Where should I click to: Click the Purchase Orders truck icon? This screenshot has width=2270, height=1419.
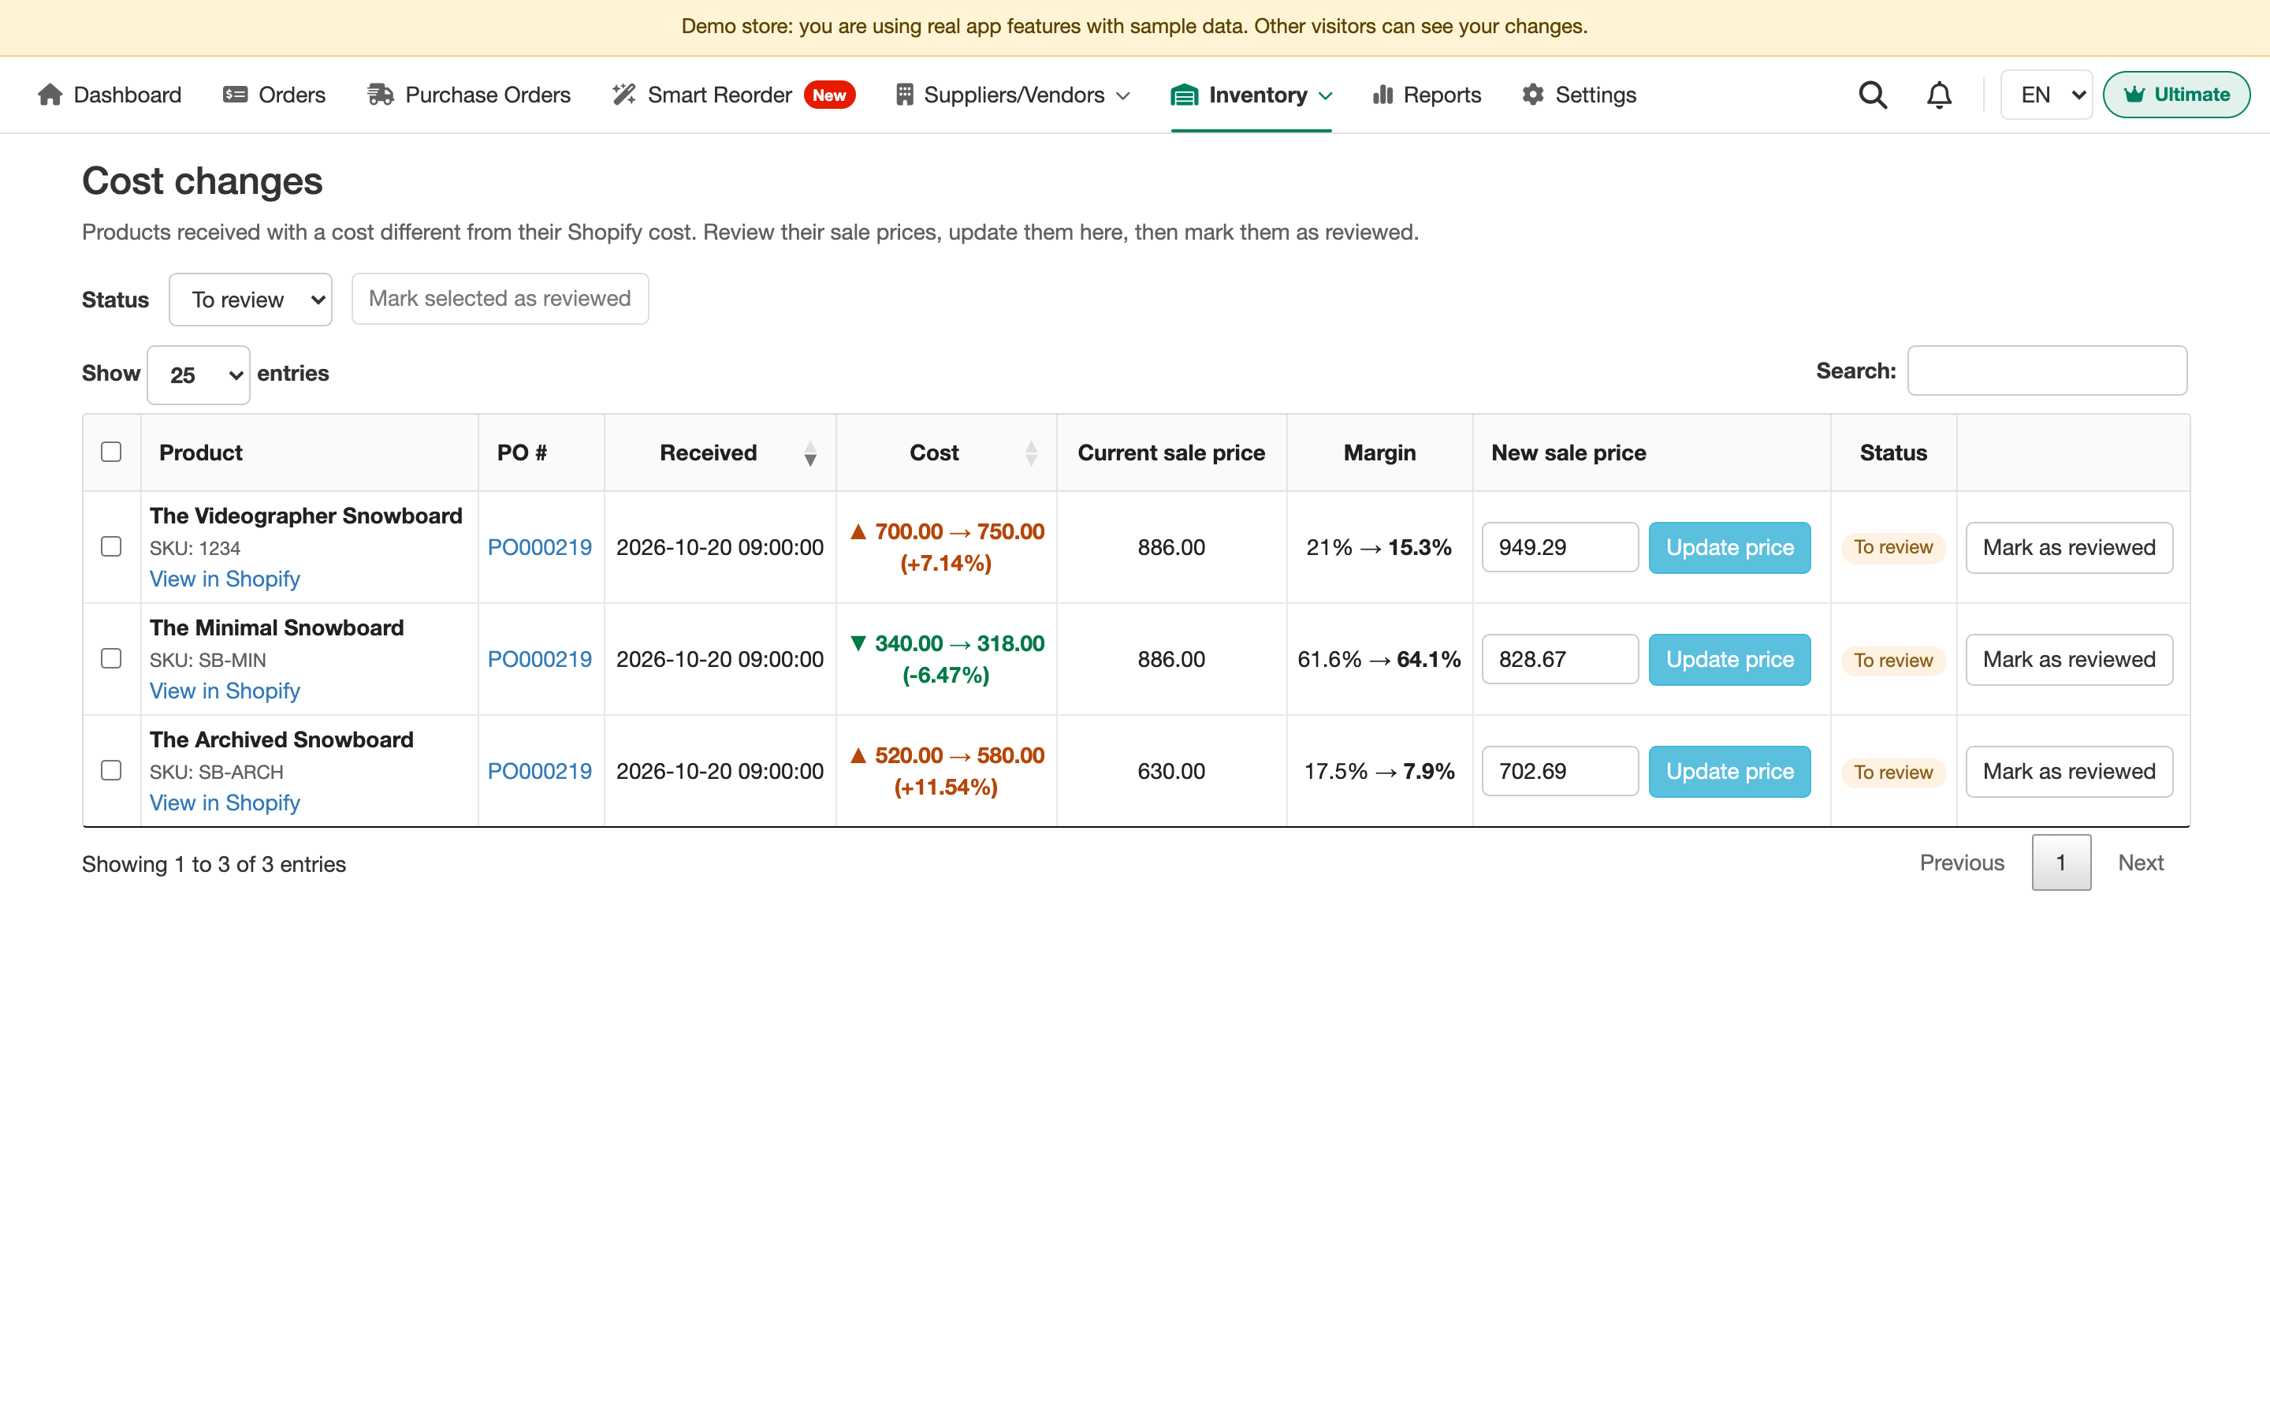(380, 95)
